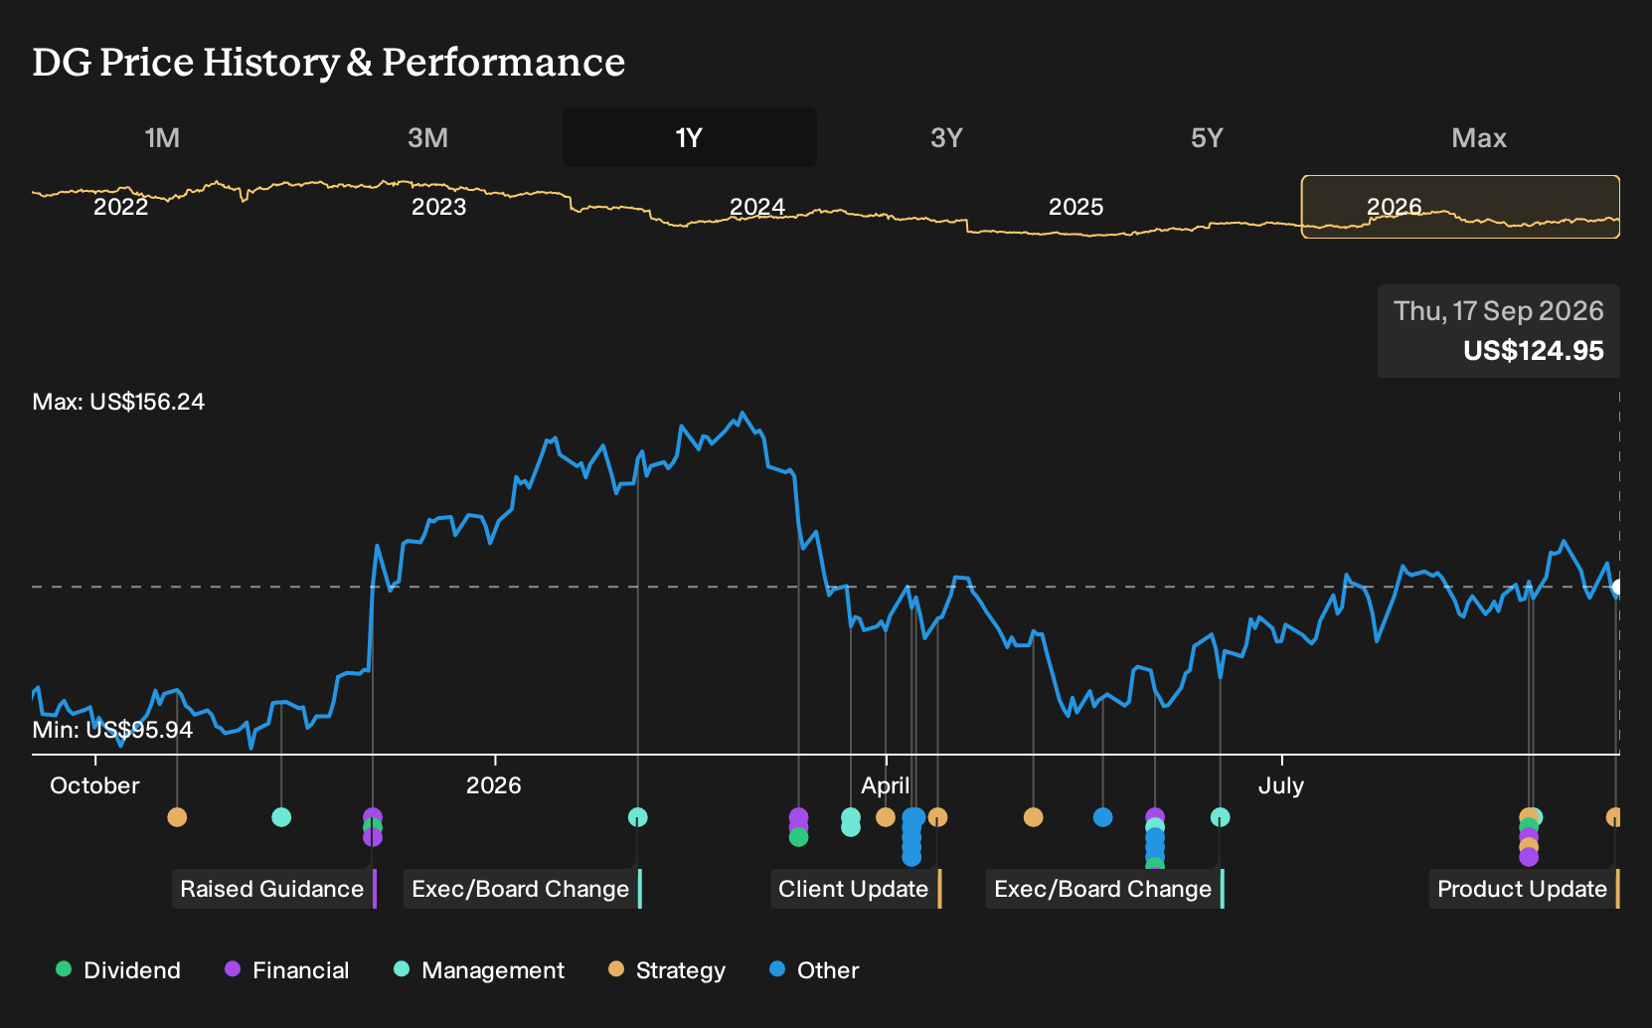
Task: Click the green dividend dot before April
Action: click(x=798, y=838)
